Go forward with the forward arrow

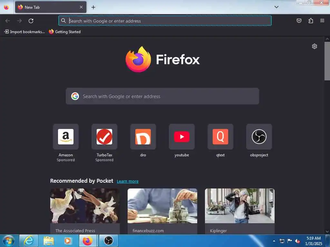tap(19, 21)
